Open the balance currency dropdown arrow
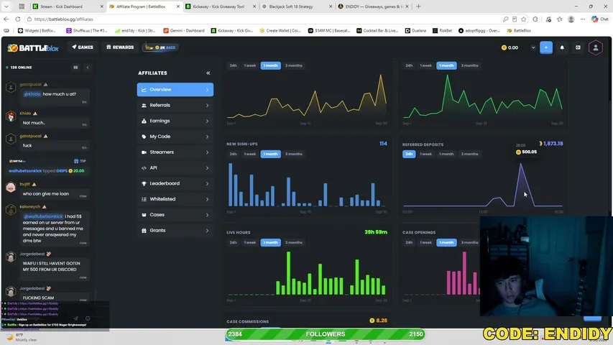Image resolution: width=613 pixels, height=345 pixels. coord(533,47)
